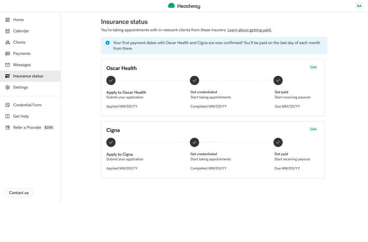The image size is (368, 242).
Task: Click the Contact us button
Action: point(19,193)
